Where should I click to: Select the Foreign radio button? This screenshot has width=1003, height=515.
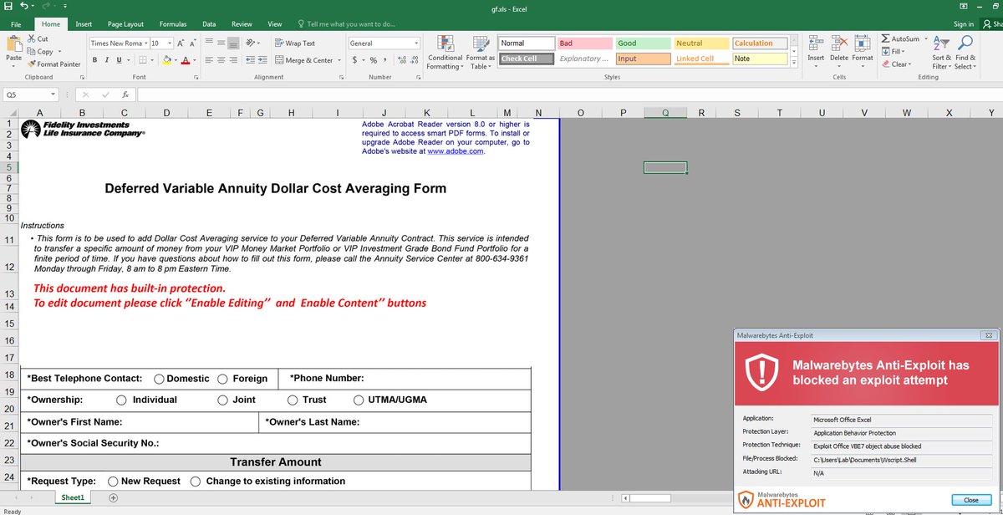tap(222, 379)
